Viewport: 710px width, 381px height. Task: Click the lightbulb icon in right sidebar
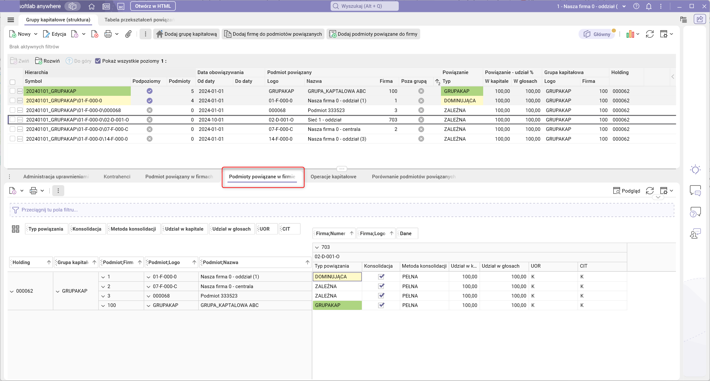(695, 170)
